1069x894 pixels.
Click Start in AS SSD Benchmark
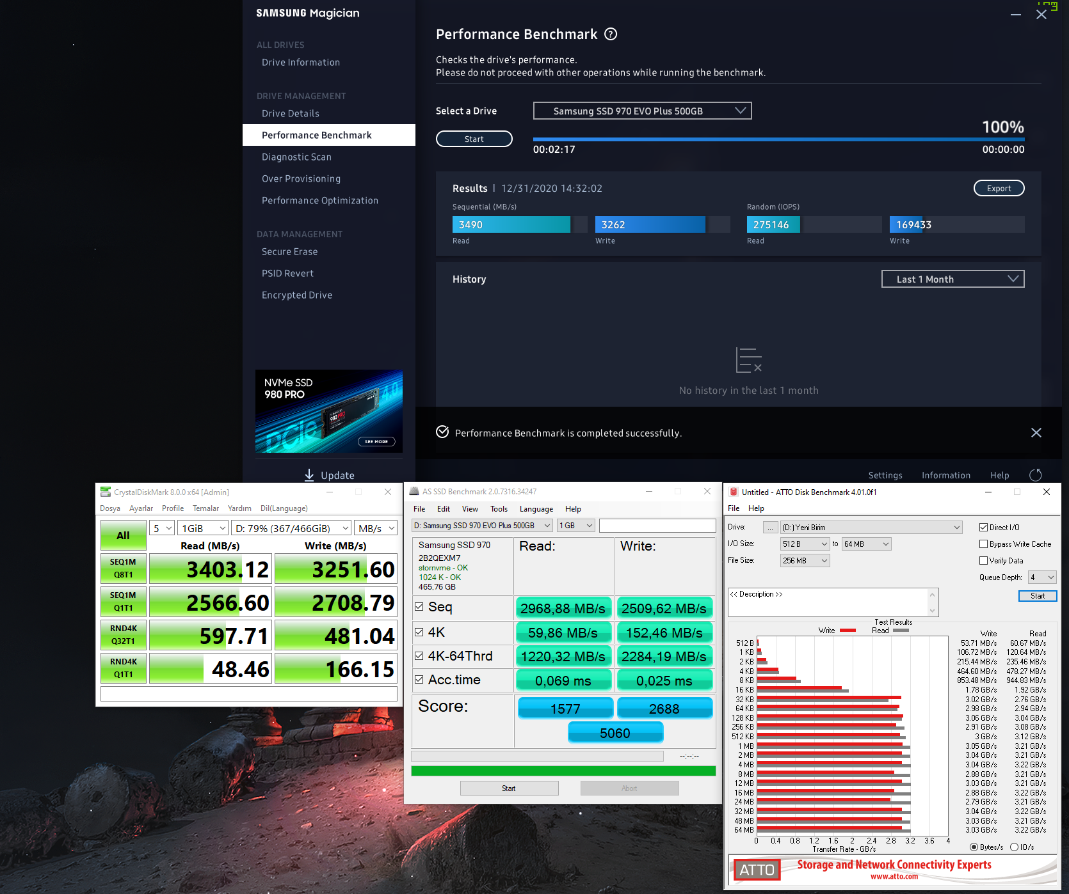[x=509, y=788]
